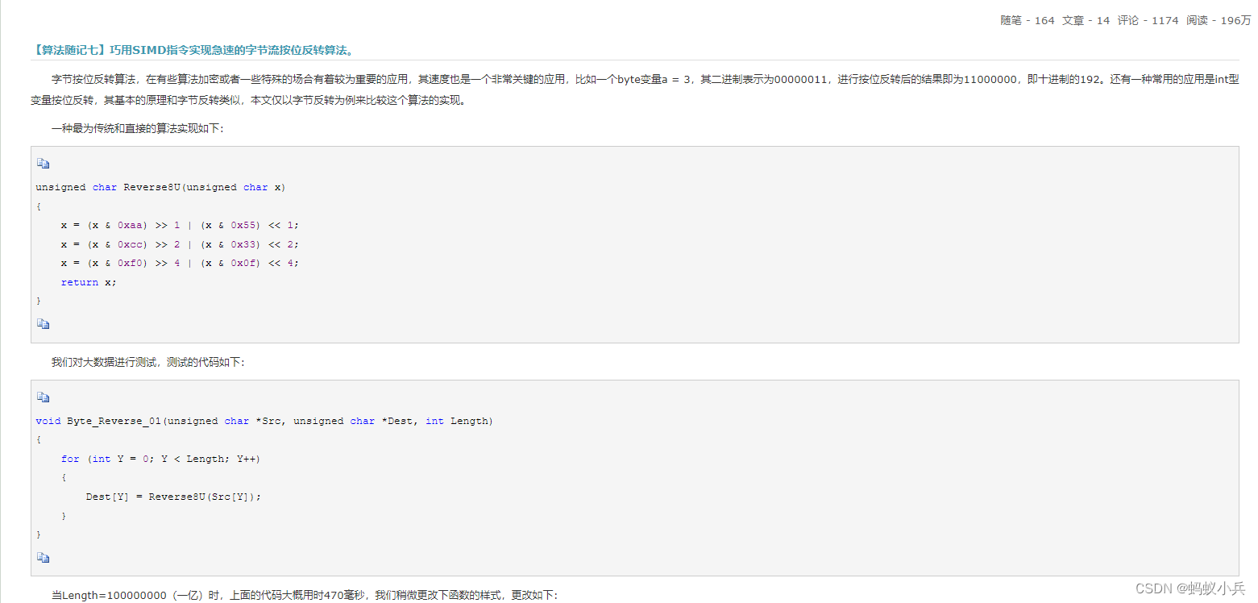Click the code line containing 0xf0 and 0x0f
The width and height of the screenshot is (1258, 603).
click(x=180, y=263)
